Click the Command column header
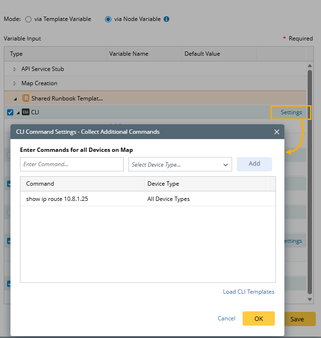Screen dimensions: 321x338 (82, 184)
